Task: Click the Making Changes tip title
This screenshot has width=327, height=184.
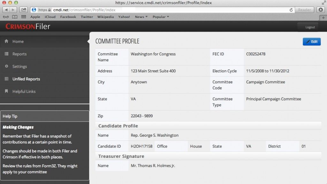Action: pyautogui.click(x=18, y=127)
